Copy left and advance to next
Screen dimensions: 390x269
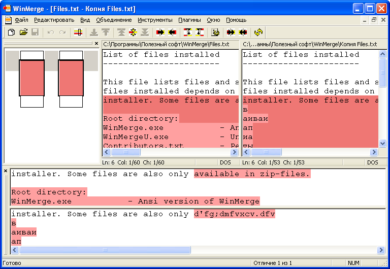(x=200, y=32)
